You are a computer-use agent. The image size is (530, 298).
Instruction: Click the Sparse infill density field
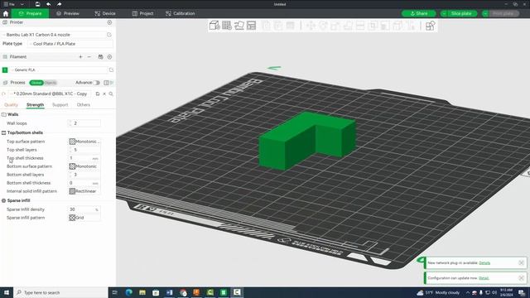point(84,209)
